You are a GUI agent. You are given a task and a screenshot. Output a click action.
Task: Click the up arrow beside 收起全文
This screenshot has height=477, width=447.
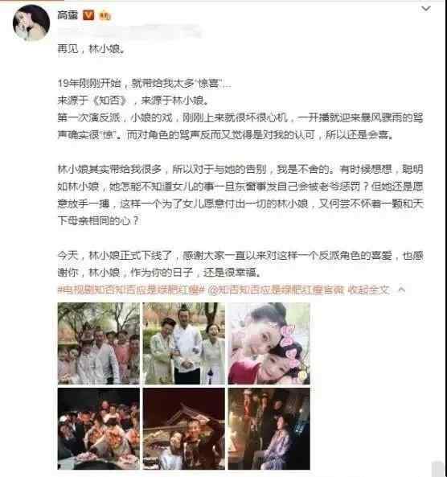[x=402, y=290]
